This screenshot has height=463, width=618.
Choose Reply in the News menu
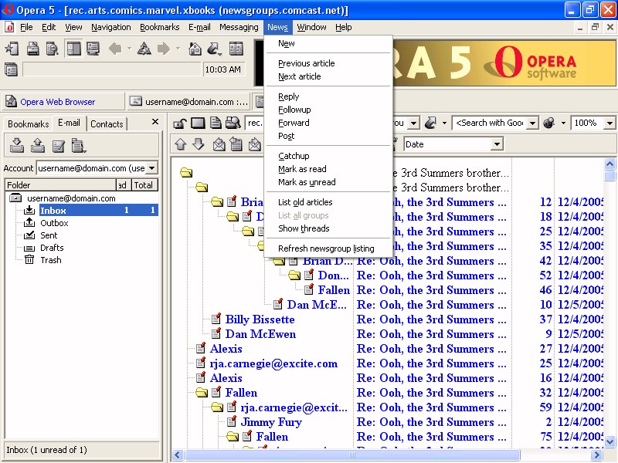point(288,97)
